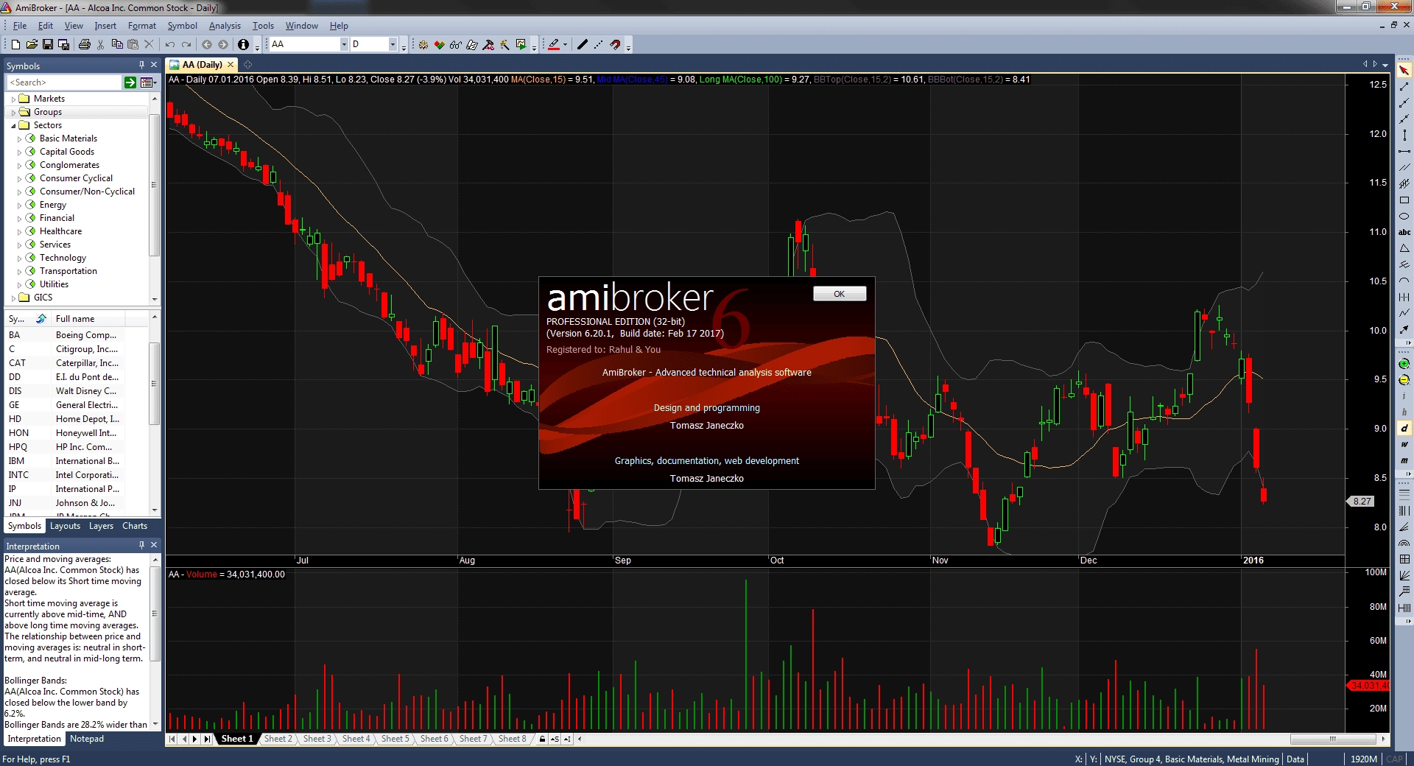Select the dotted line style icon
The width and height of the screenshot is (1414, 766).
598,45
